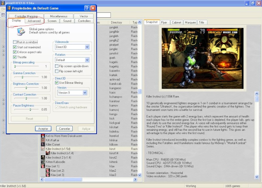Open the Videomode Direct3D dropdown
Screen dimensions: 262x188
coord(87,47)
